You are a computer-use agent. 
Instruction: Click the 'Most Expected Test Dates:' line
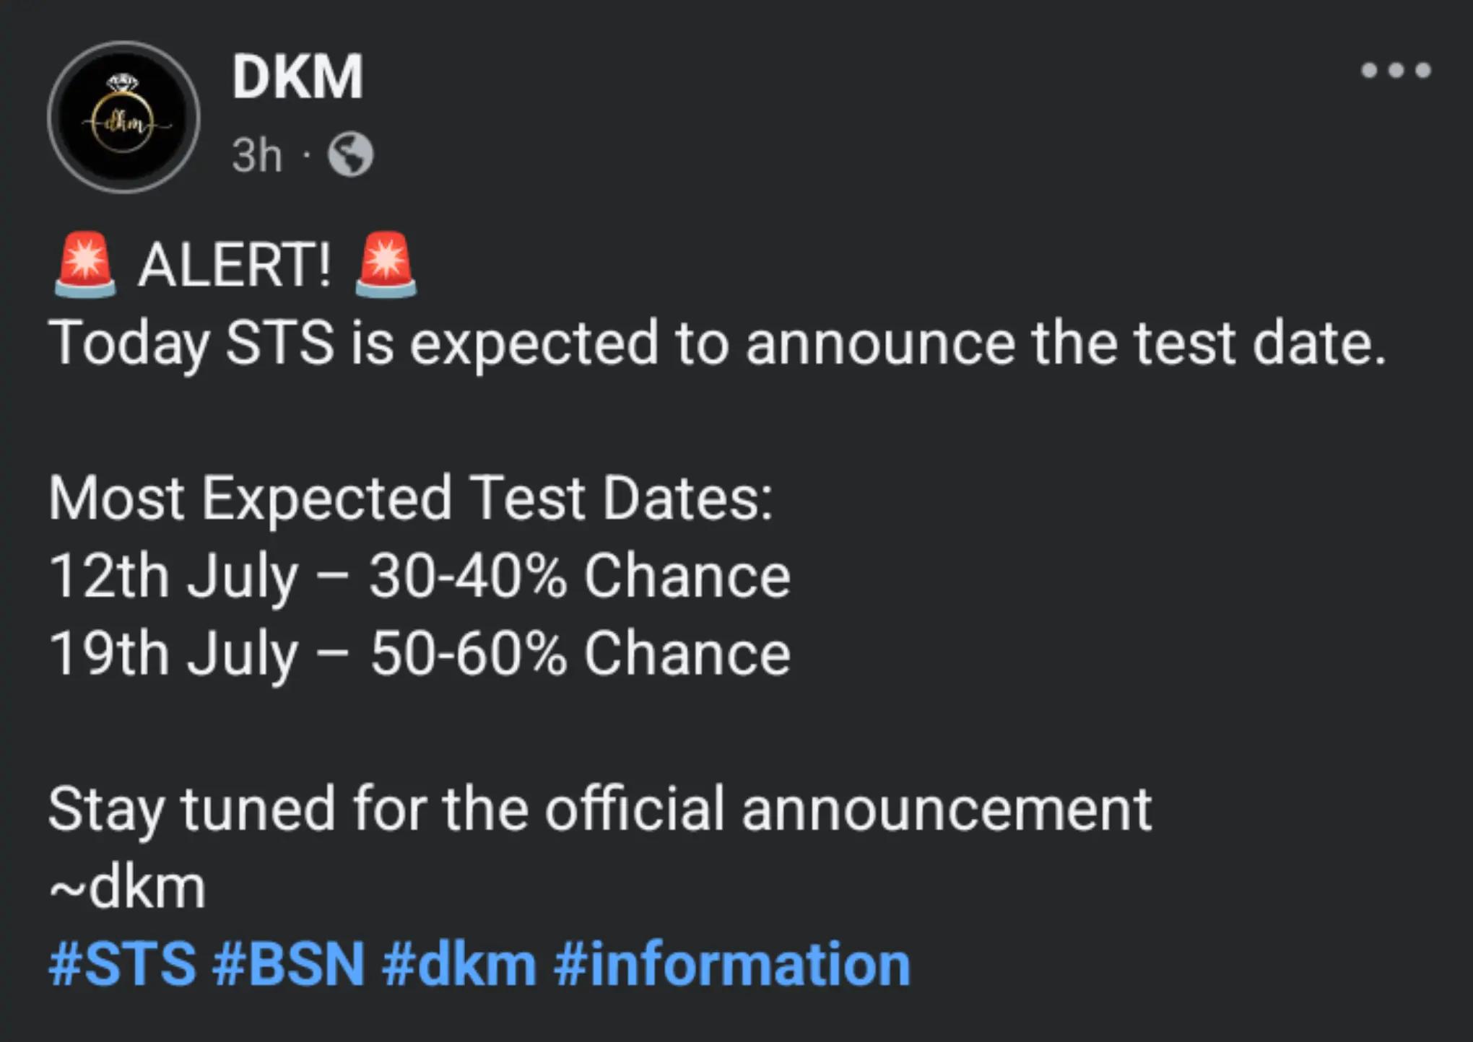pyautogui.click(x=411, y=498)
